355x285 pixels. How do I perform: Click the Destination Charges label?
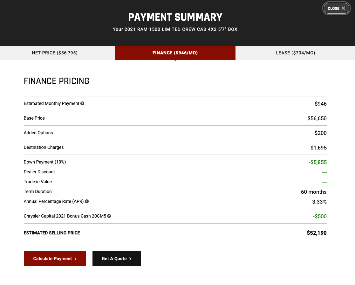44,147
